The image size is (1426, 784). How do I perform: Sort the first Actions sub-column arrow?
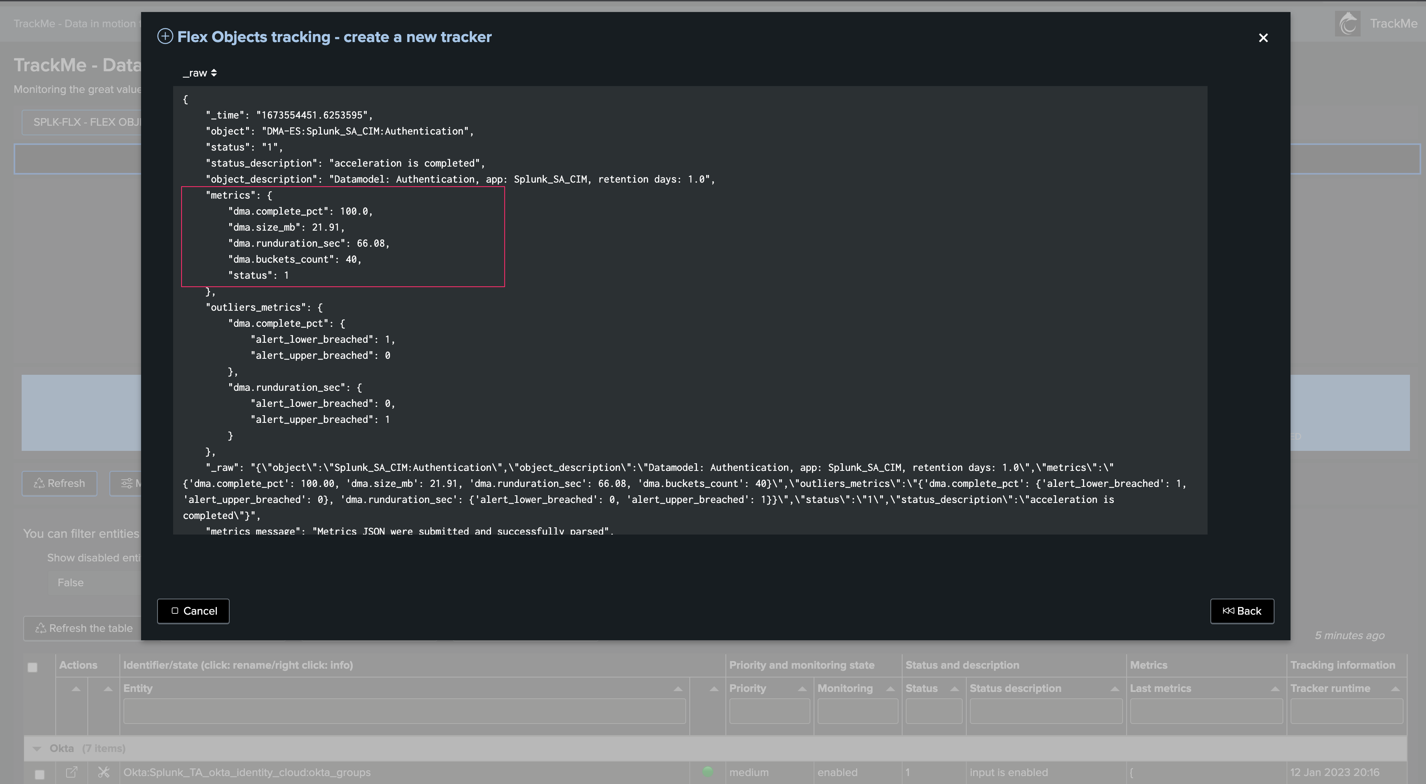[76, 689]
